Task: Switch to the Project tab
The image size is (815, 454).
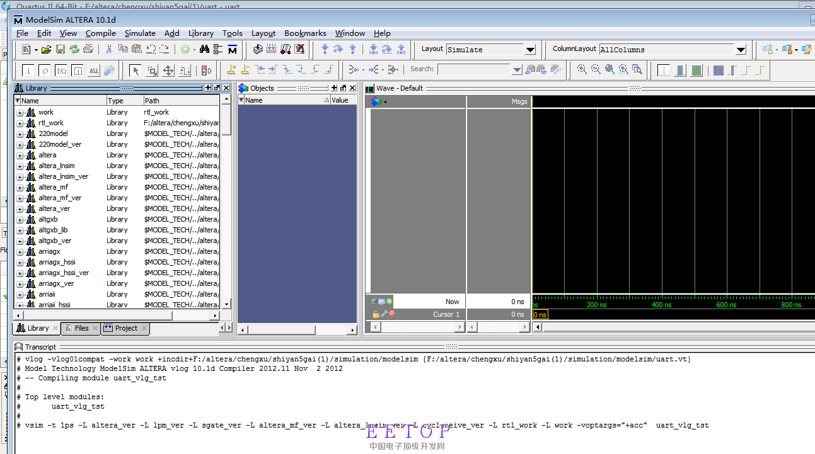Action: (125, 328)
